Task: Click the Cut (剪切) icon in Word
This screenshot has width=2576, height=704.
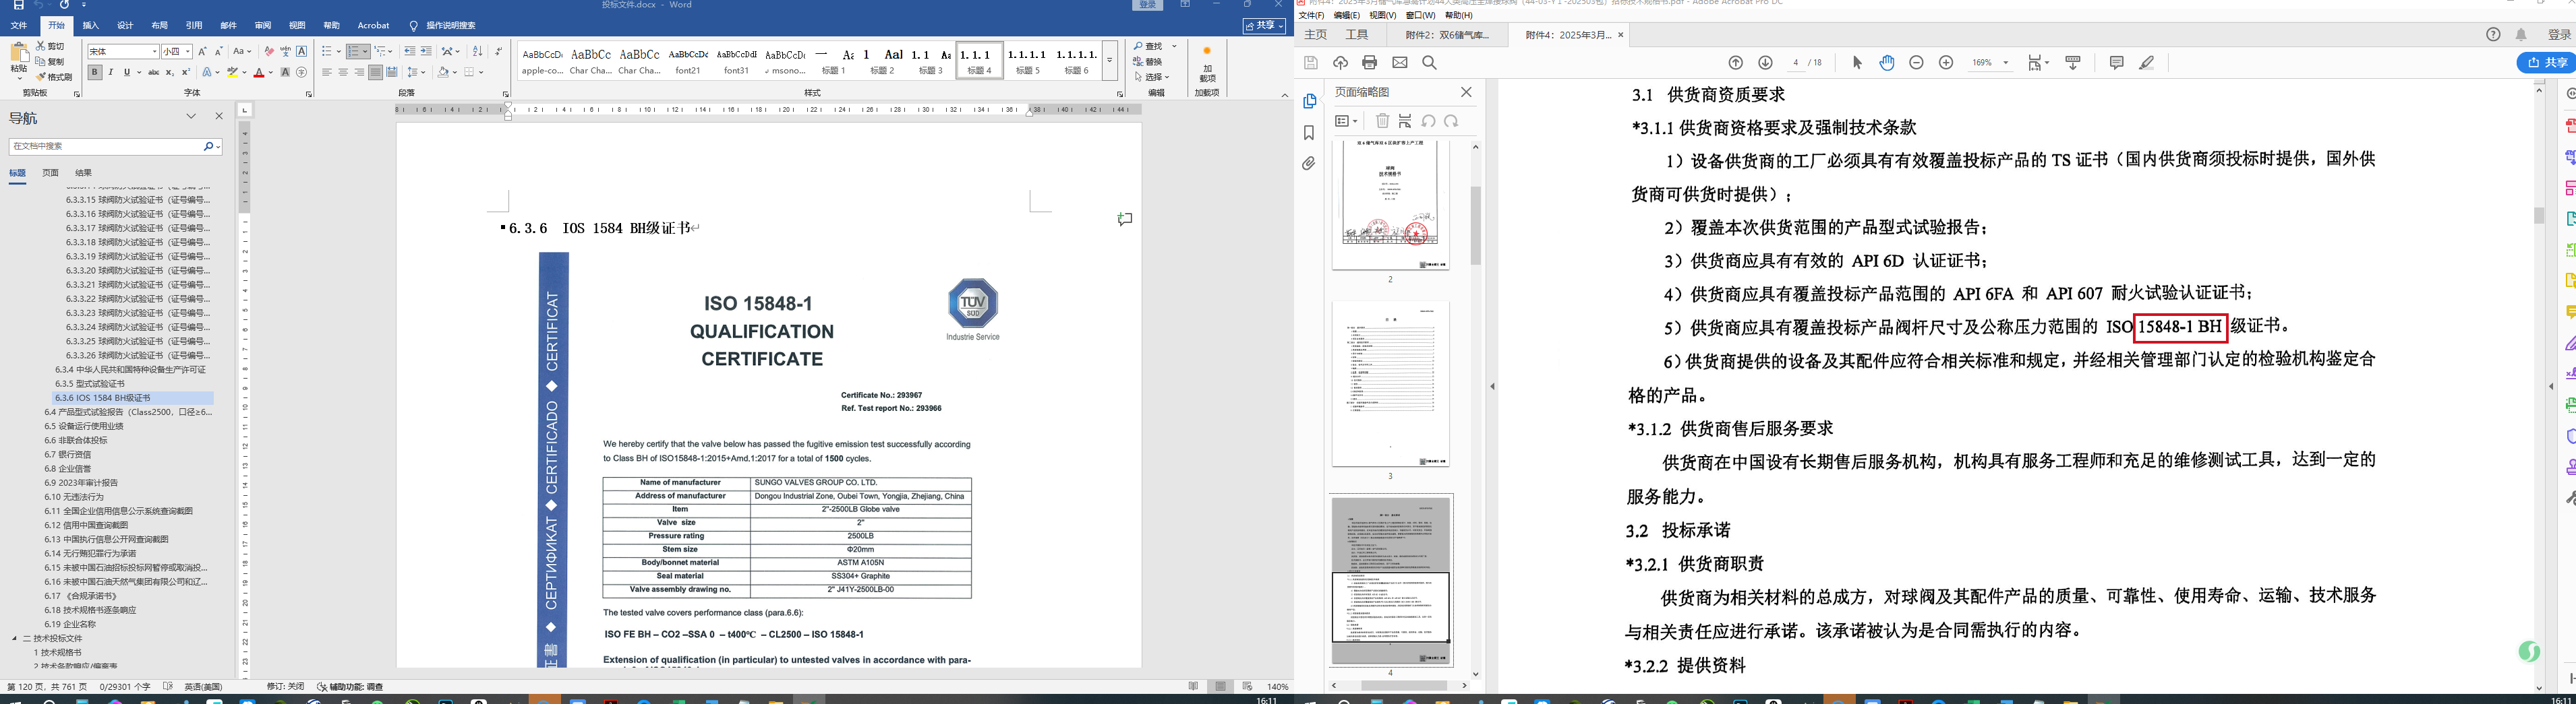Action: (x=50, y=46)
